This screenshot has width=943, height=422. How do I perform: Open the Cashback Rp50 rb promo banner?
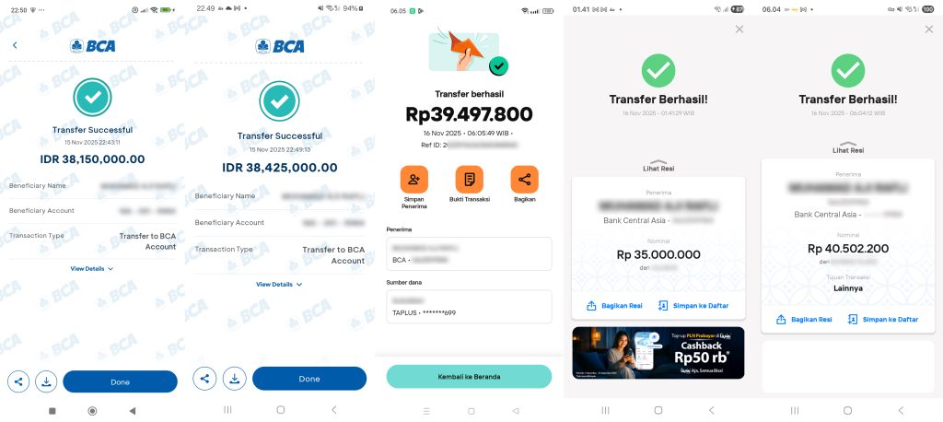tap(658, 353)
